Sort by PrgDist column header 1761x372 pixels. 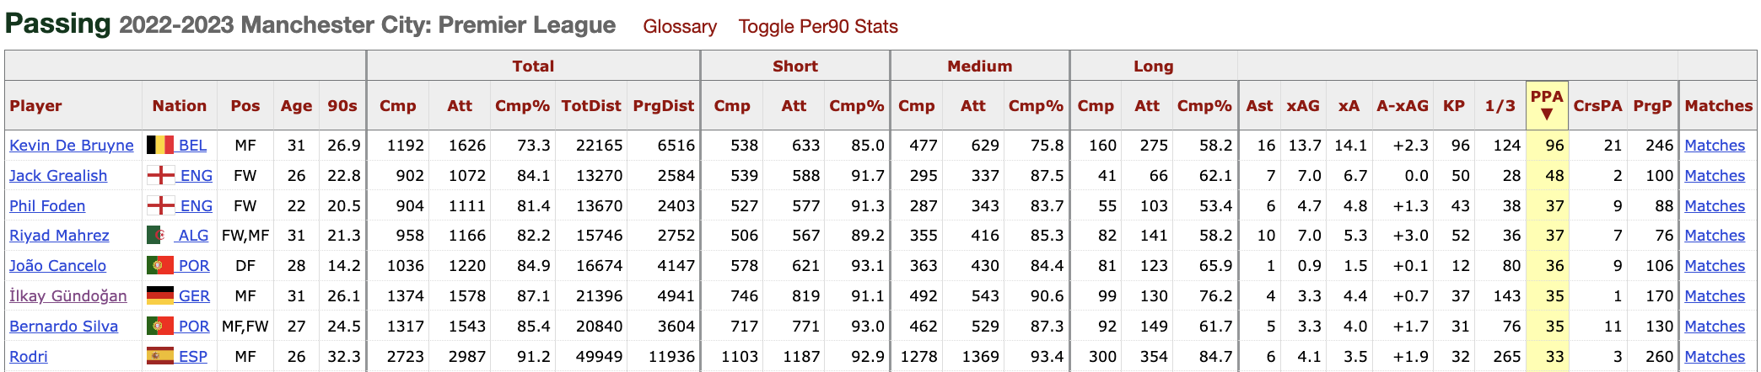(663, 106)
